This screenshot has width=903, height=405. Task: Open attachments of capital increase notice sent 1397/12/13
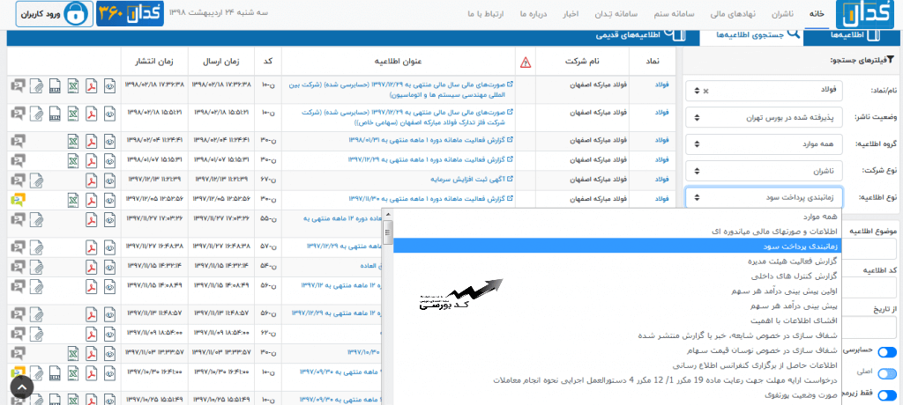(35, 180)
